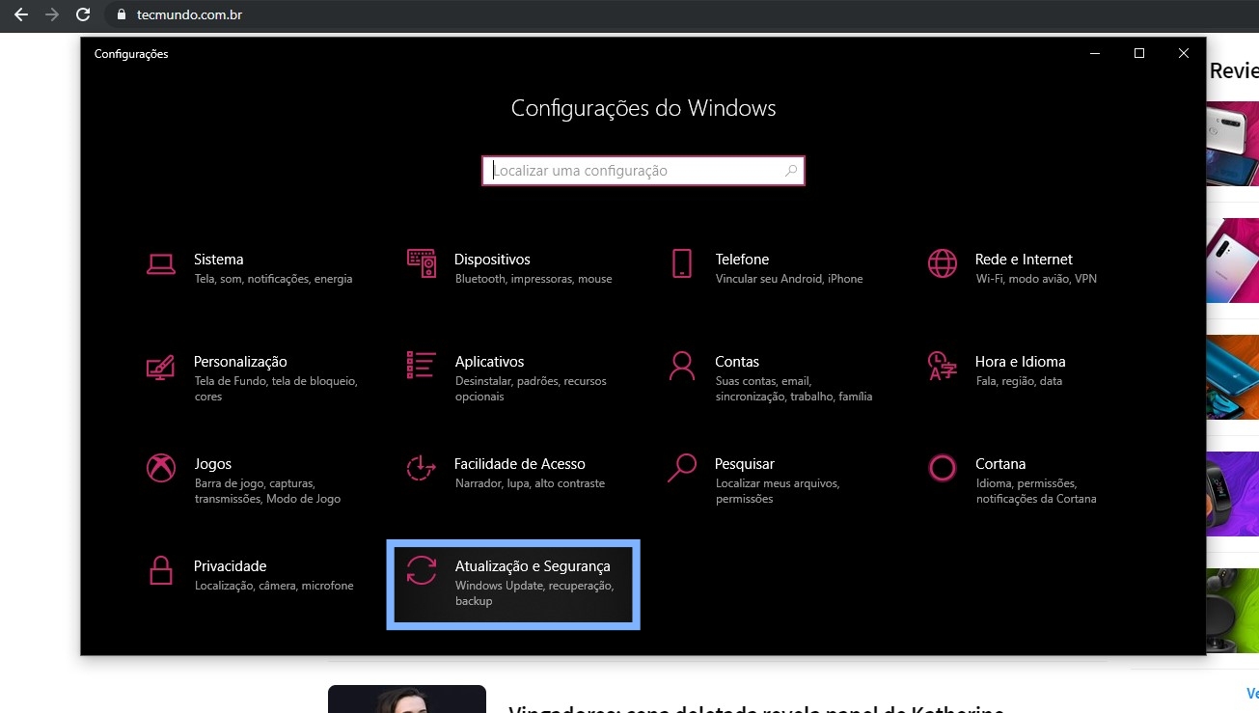Open the orange phone review thumbnail on tecmundo
The height and width of the screenshot is (713, 1259).
[x=1233, y=377]
